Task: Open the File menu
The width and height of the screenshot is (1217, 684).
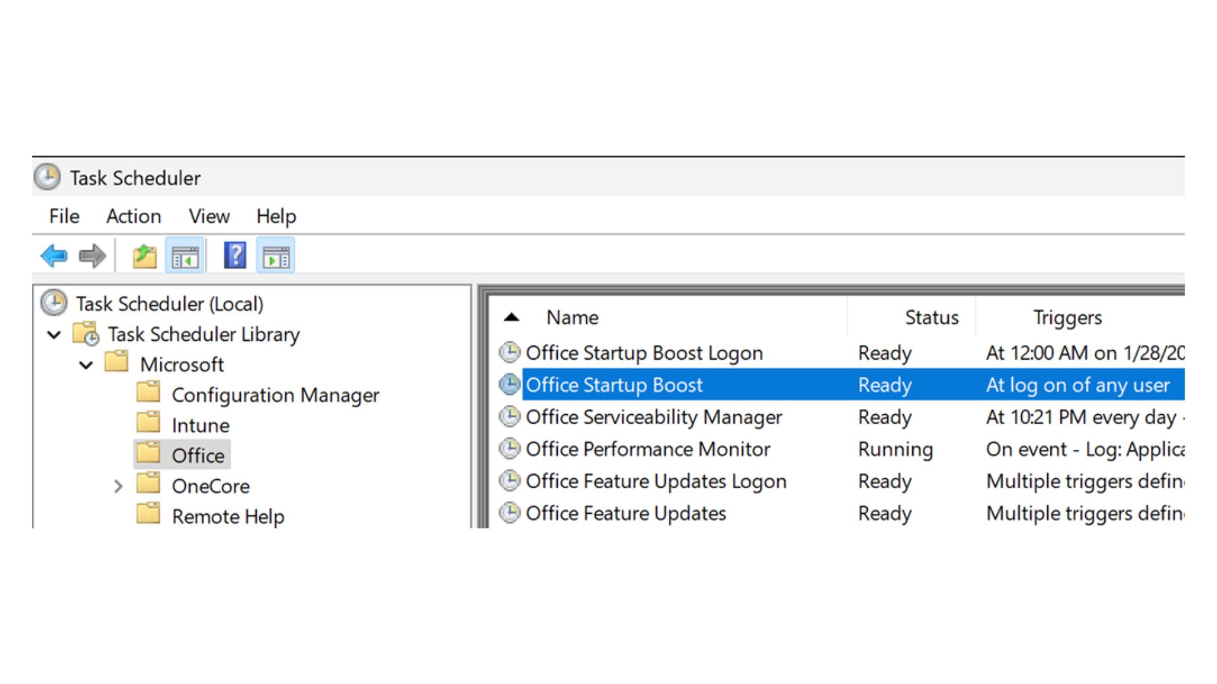Action: 64,216
